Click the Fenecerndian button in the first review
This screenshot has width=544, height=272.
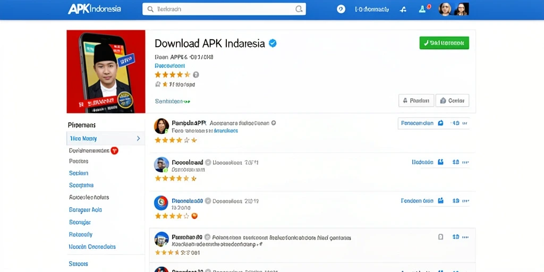coord(417,123)
